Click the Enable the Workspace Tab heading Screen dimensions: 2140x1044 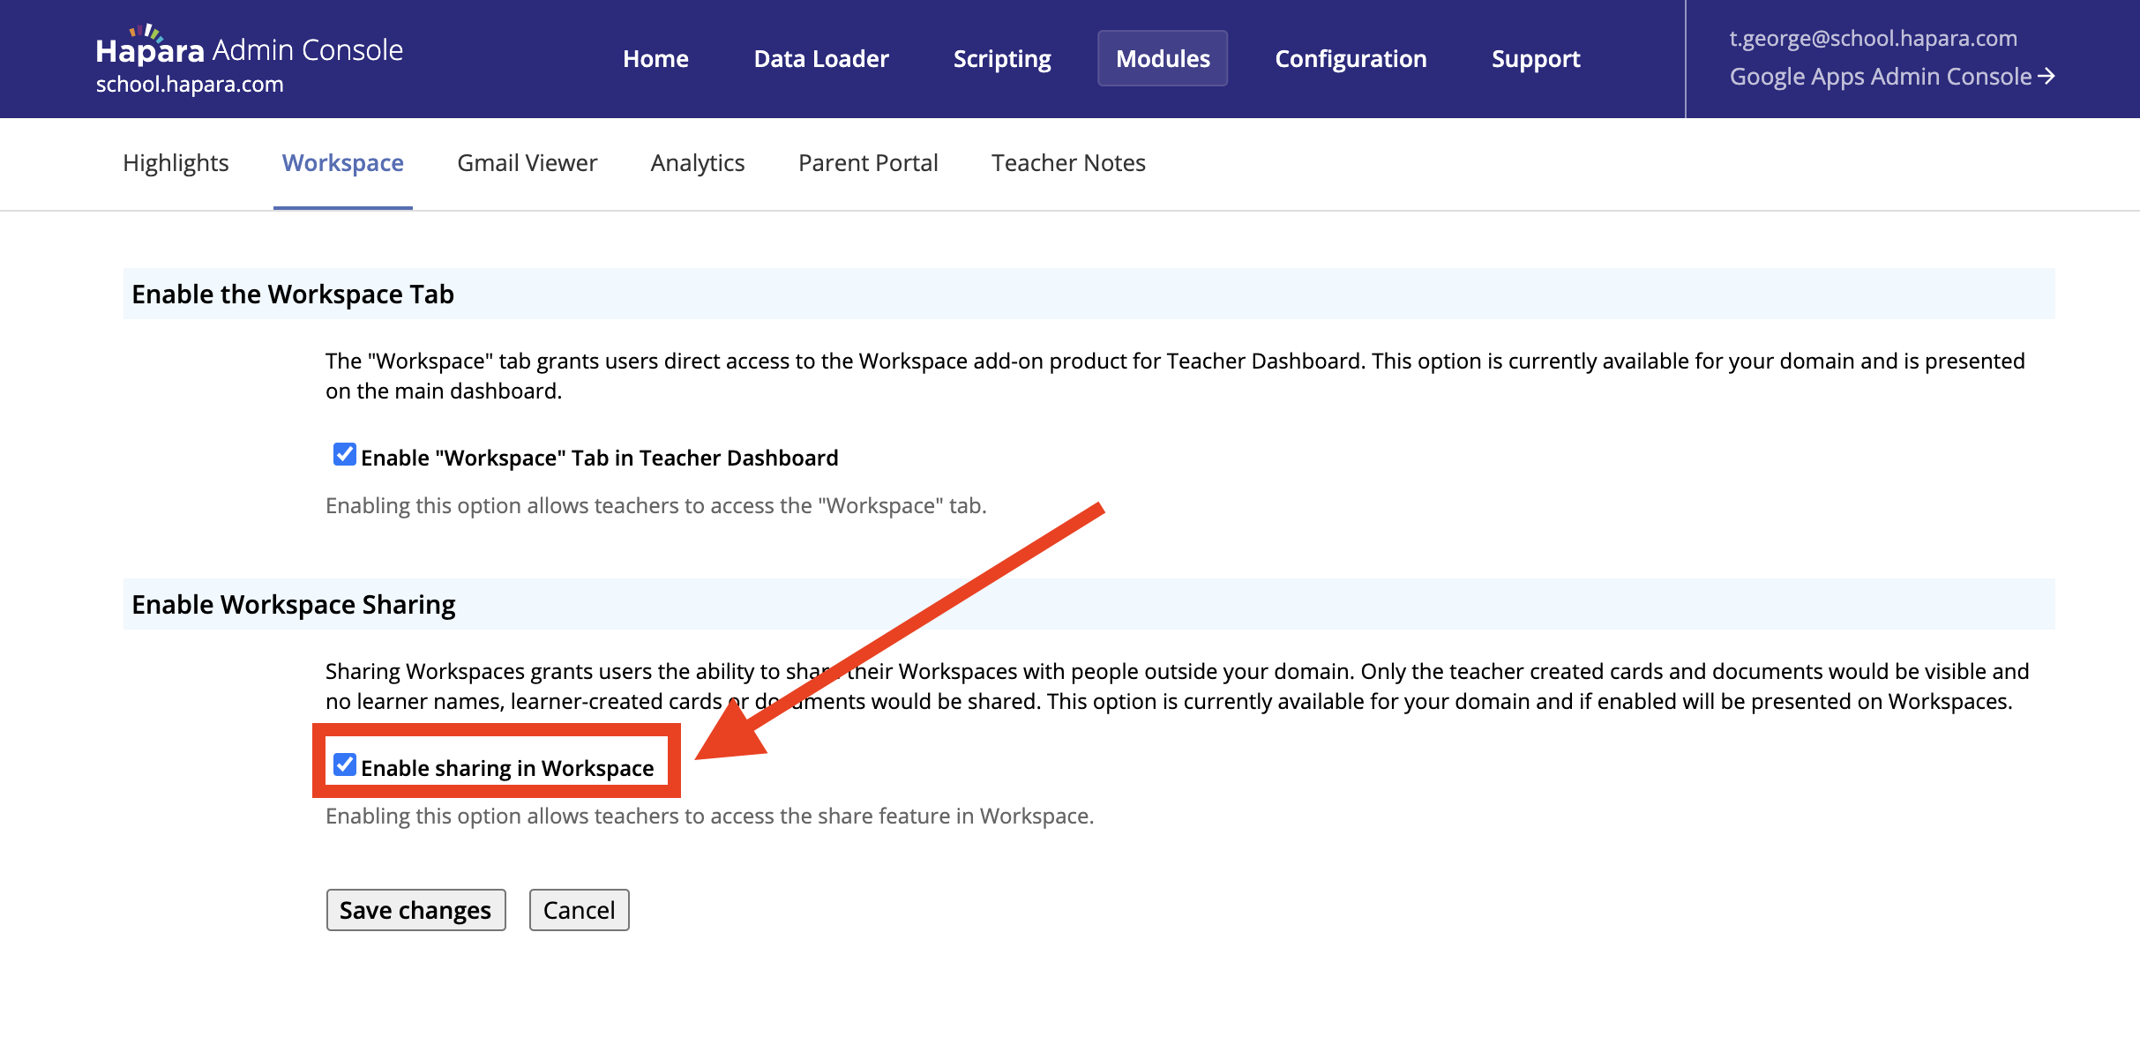pos(293,294)
